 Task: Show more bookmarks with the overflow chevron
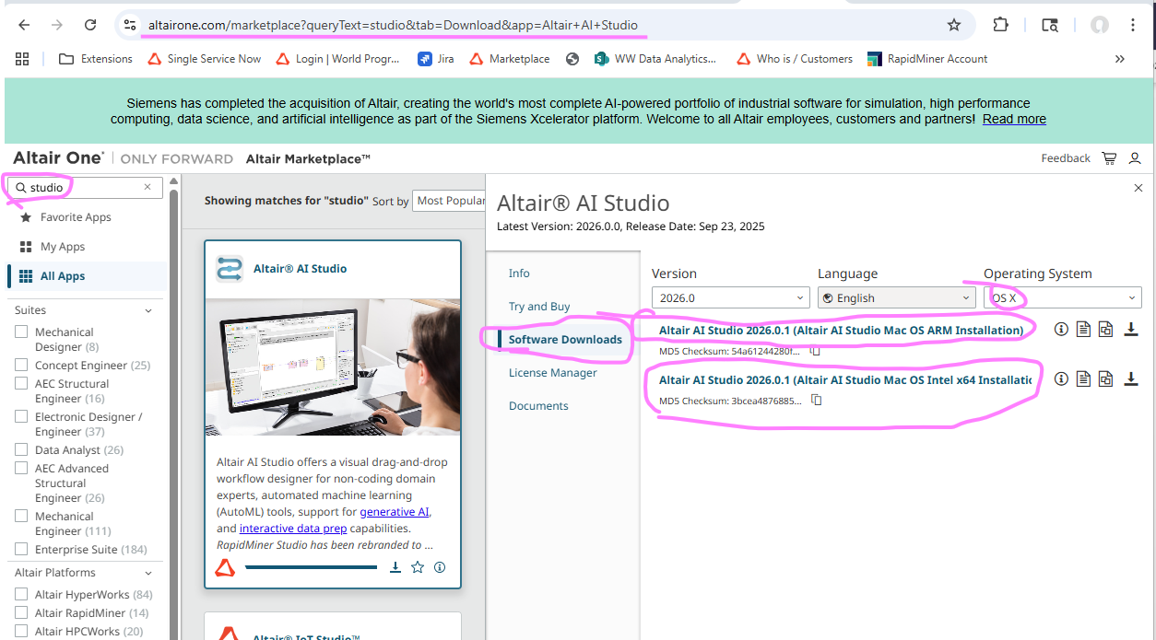point(1120,59)
